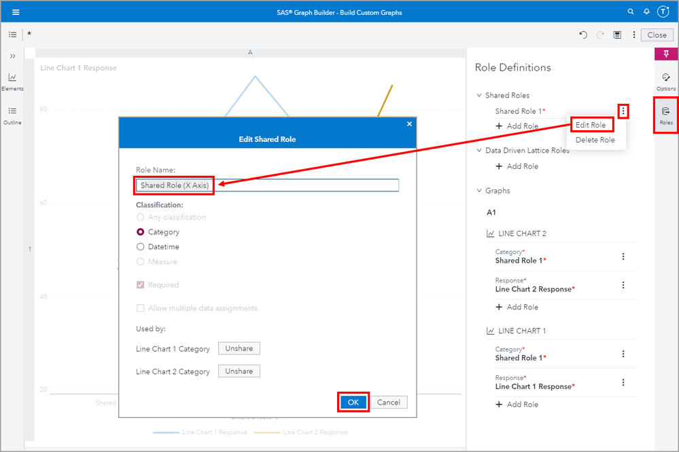Open Line Chart 1 Category role options
The image size is (679, 452).
[623, 354]
